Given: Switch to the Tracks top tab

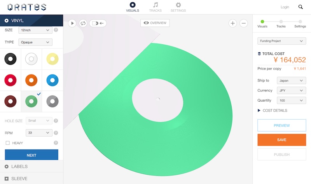Looking at the screenshot, I should pos(155,7).
